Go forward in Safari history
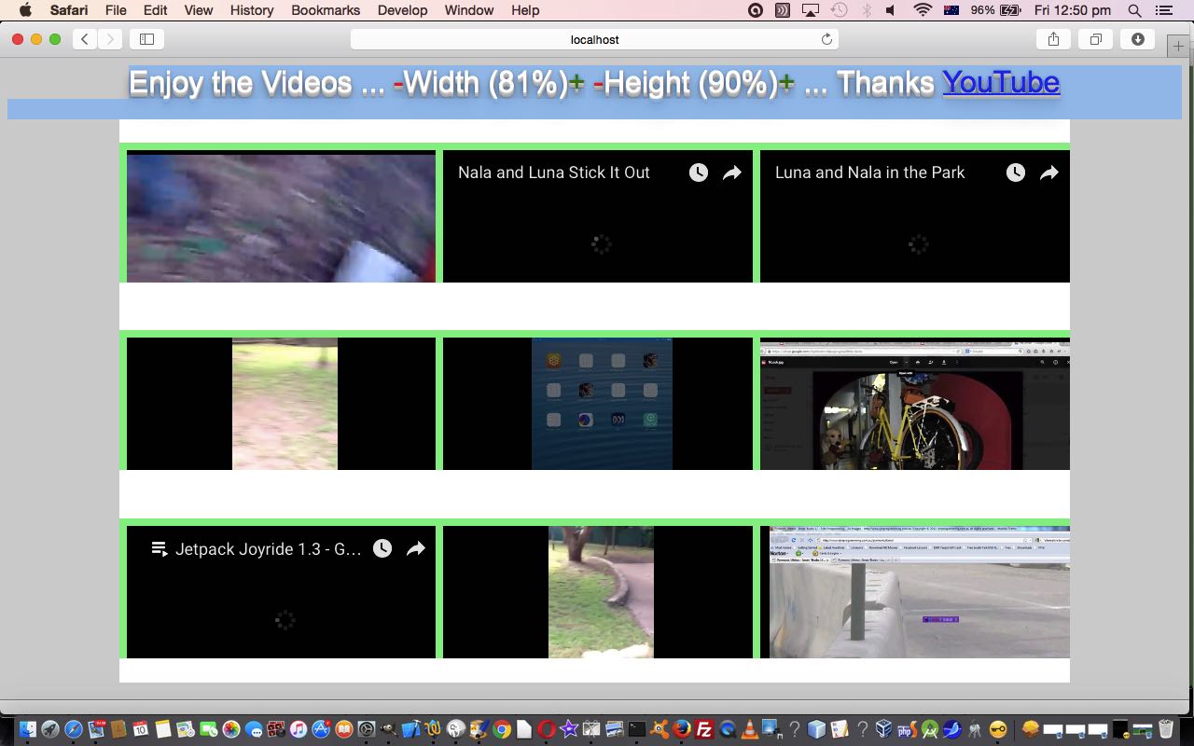 pos(110,39)
